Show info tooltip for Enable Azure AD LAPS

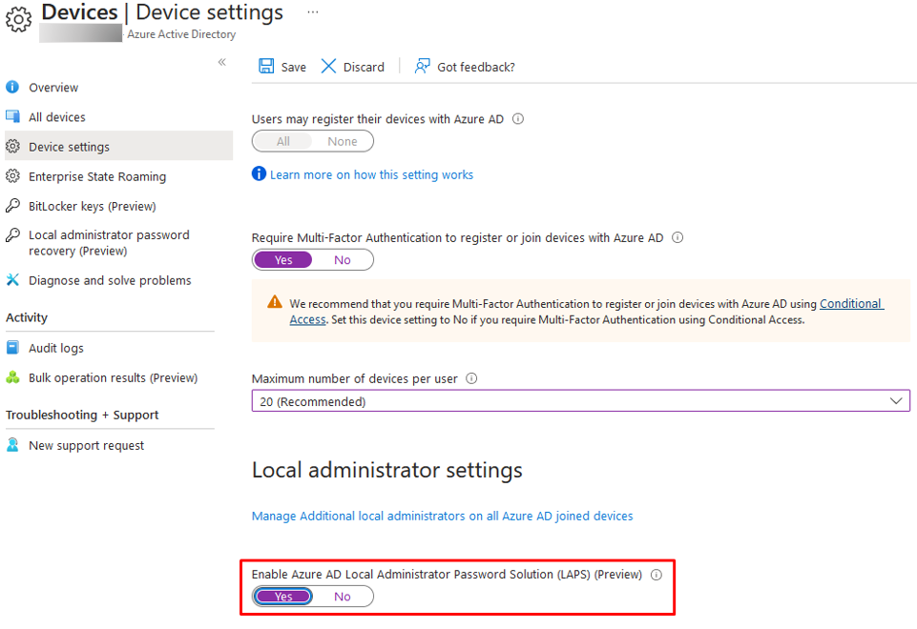pos(656,575)
